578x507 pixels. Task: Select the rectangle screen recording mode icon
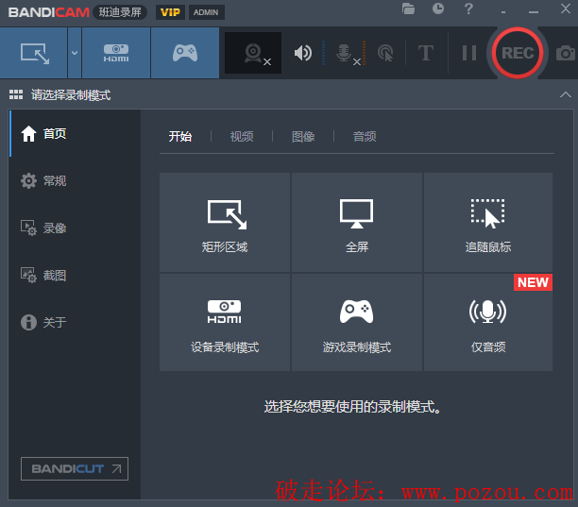[x=34, y=53]
